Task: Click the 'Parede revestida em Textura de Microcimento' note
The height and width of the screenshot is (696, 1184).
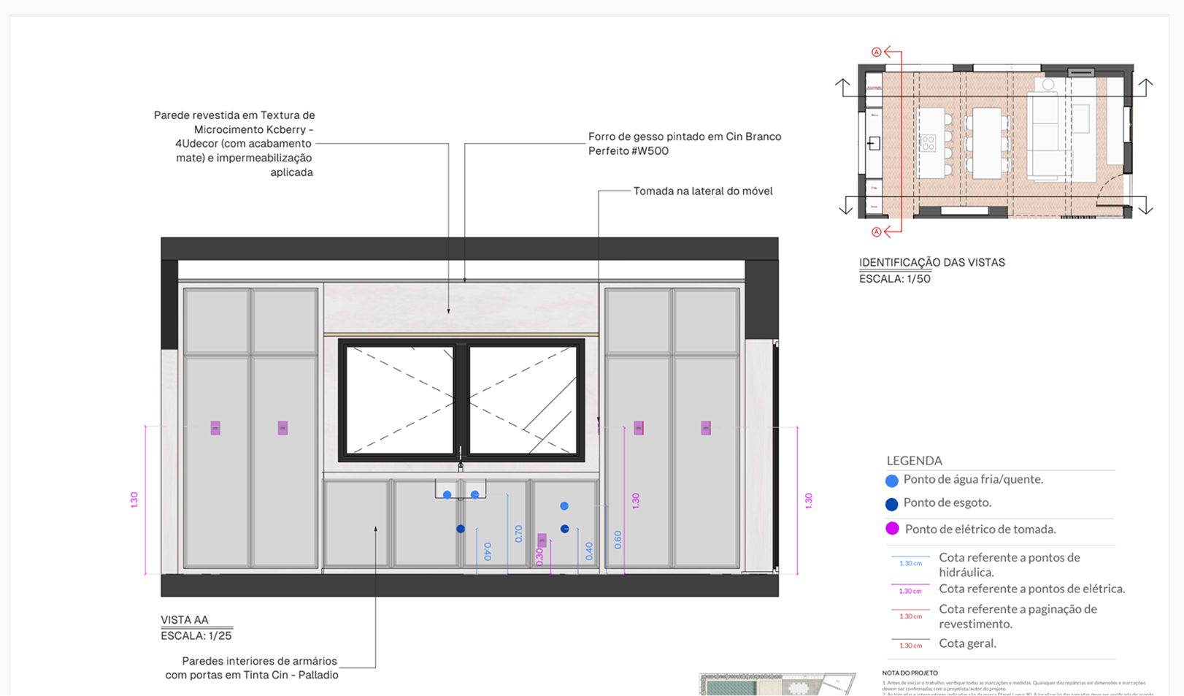Action: (234, 144)
